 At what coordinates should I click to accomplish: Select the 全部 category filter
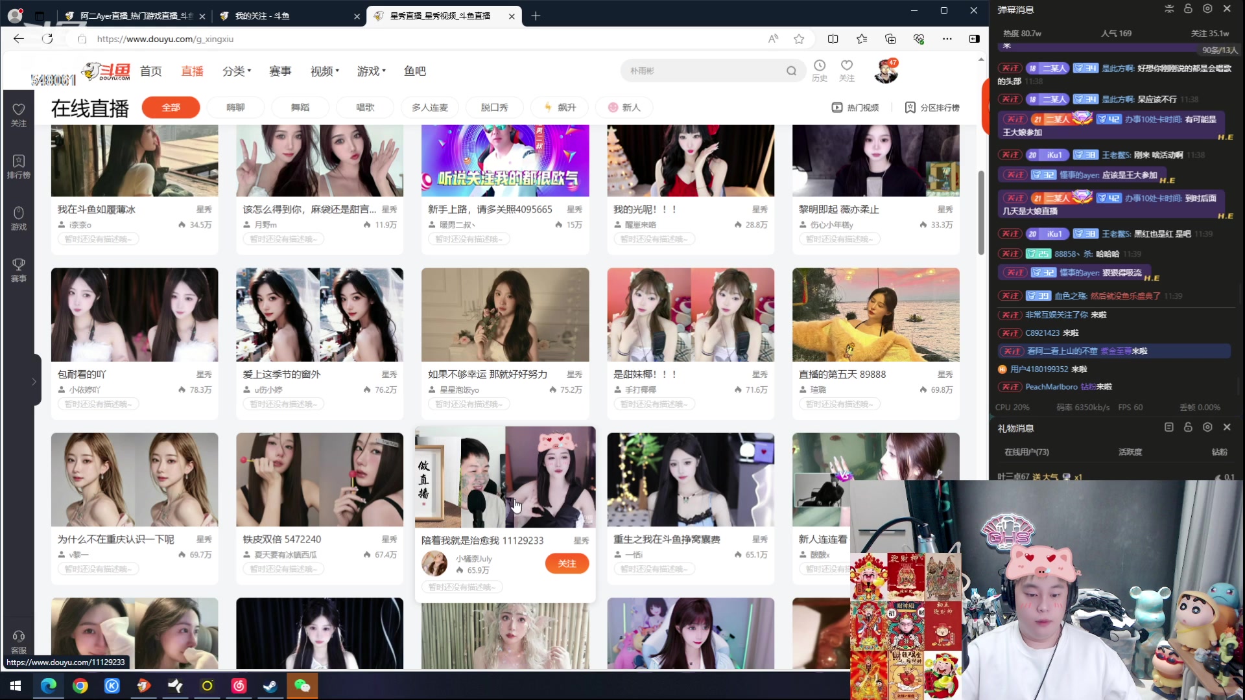171,108
